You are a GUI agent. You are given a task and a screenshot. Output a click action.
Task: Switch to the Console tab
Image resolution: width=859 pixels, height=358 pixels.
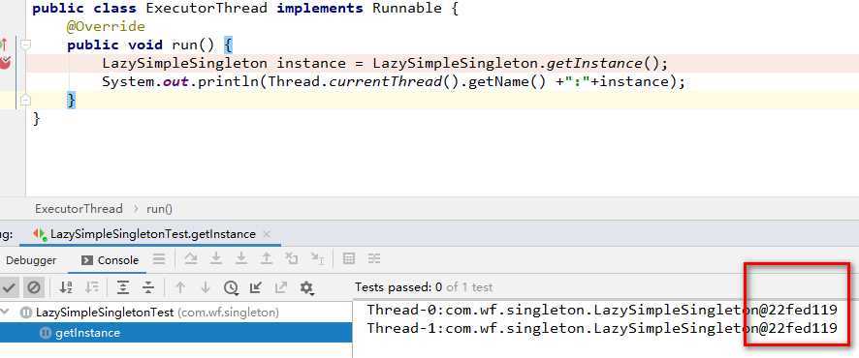[110, 260]
